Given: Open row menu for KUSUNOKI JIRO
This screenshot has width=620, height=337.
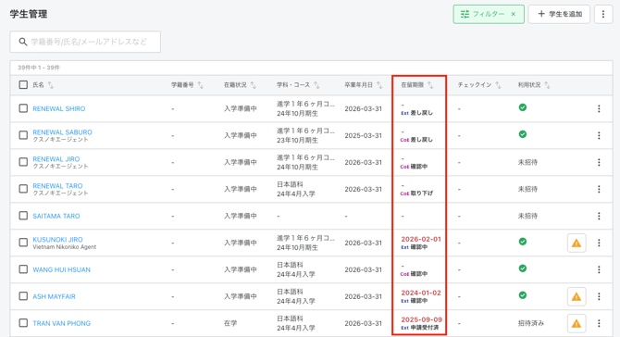Looking at the screenshot, I should pyautogui.click(x=599, y=243).
